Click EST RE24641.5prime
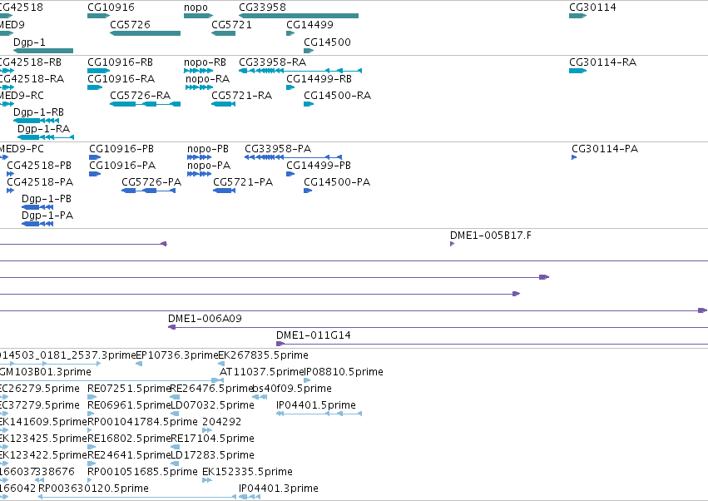This screenshot has width=708, height=501. [129, 456]
